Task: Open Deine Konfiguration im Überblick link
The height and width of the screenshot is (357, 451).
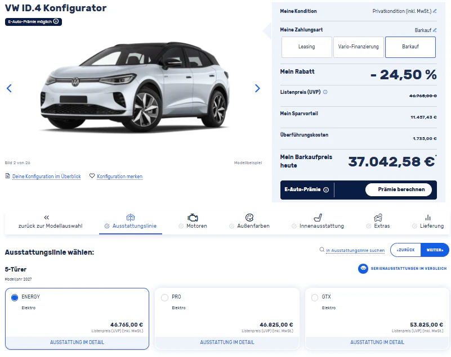Action: (47, 177)
